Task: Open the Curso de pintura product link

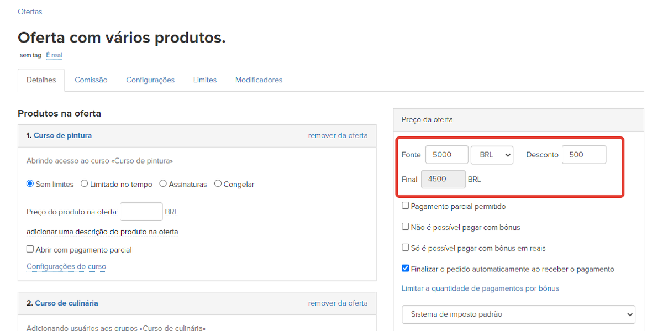Action: pos(62,135)
